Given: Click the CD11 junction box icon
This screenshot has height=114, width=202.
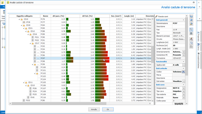Looking at the screenshot, I should (26, 83).
